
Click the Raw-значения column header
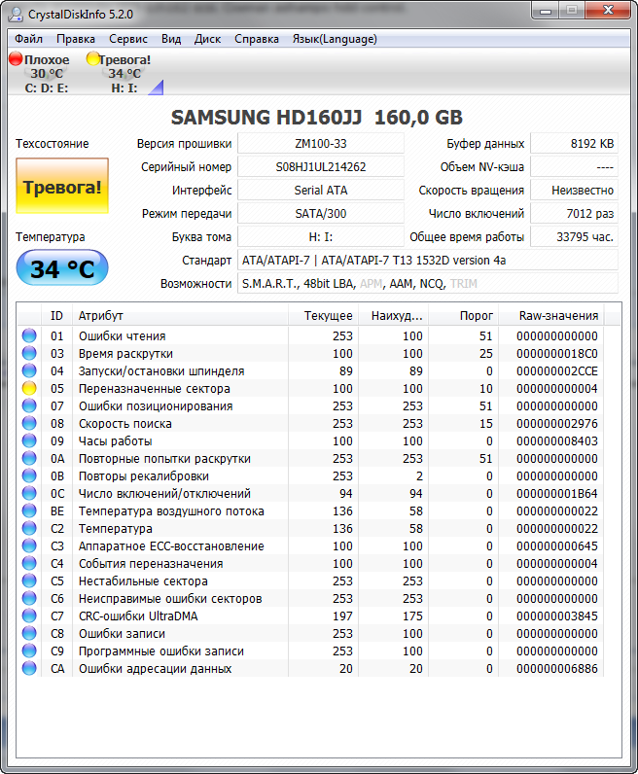[x=557, y=316]
